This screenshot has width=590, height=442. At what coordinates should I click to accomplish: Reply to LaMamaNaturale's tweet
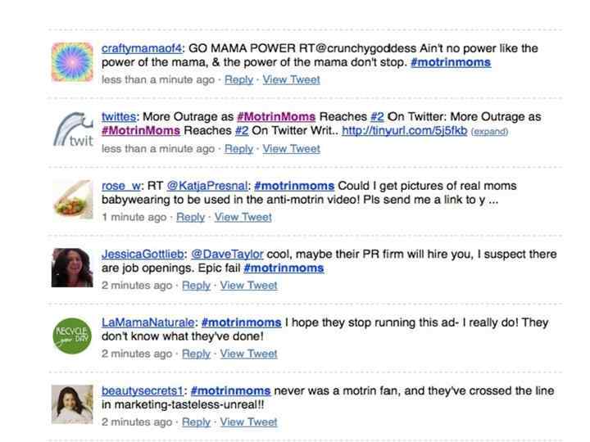[196, 354]
